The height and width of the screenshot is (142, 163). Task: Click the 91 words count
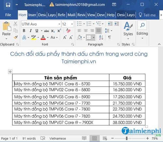click(29, 138)
